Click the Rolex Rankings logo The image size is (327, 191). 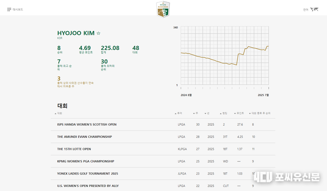tap(163, 9)
